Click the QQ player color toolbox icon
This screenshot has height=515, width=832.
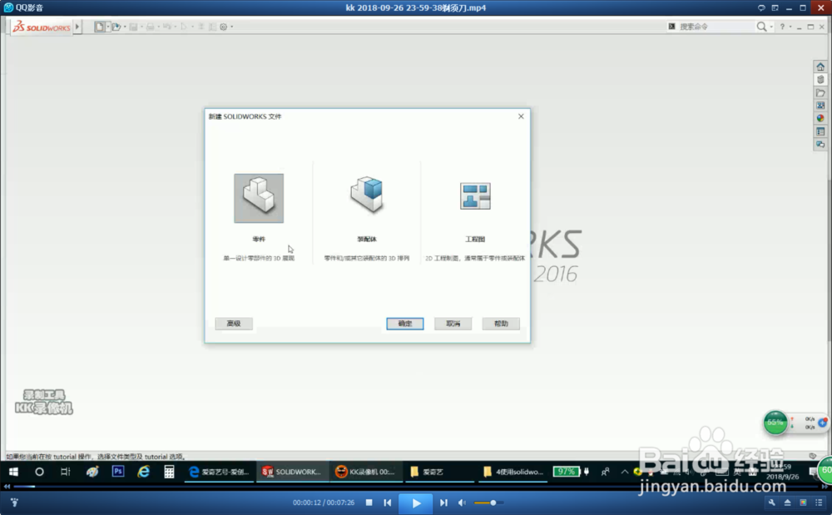click(804, 503)
